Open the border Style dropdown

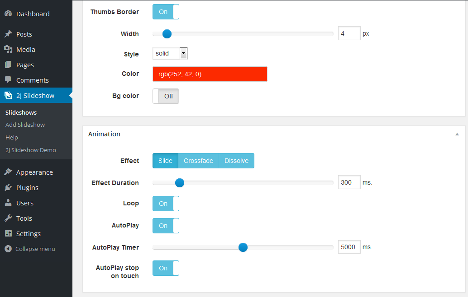[170, 53]
